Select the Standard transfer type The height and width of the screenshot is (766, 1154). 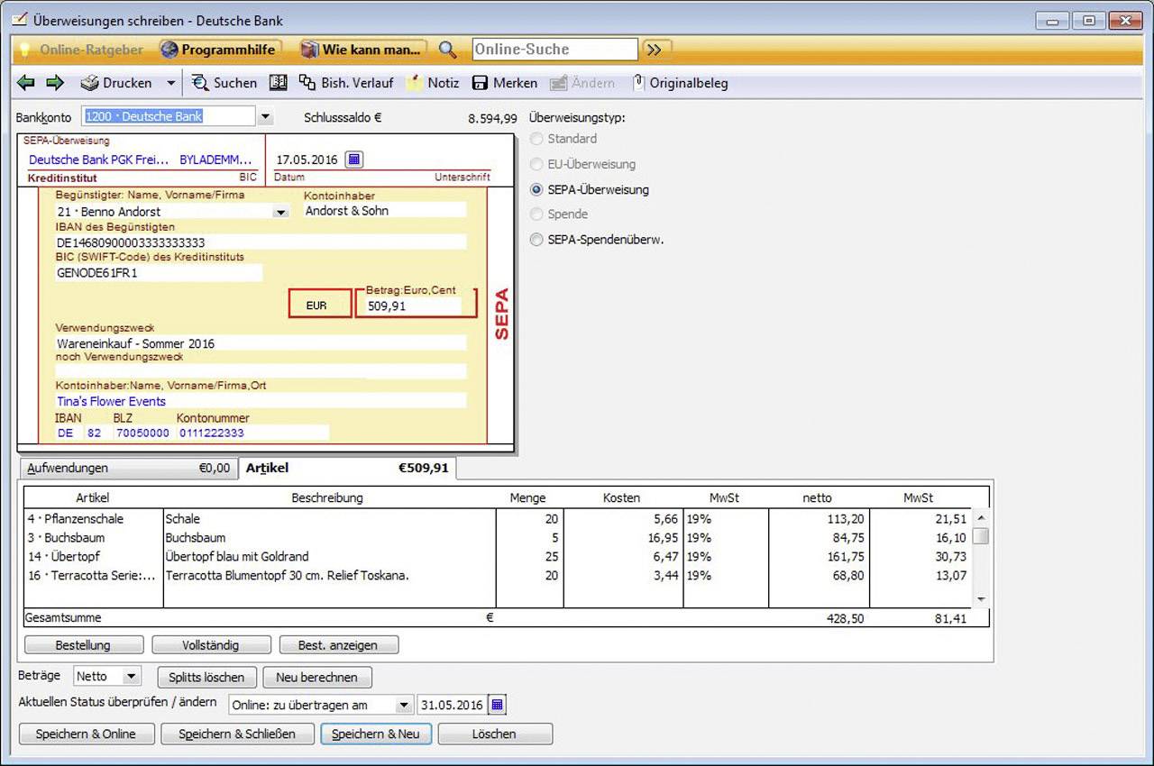(537, 139)
